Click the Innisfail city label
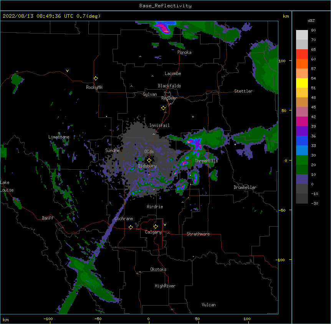 pos(159,125)
